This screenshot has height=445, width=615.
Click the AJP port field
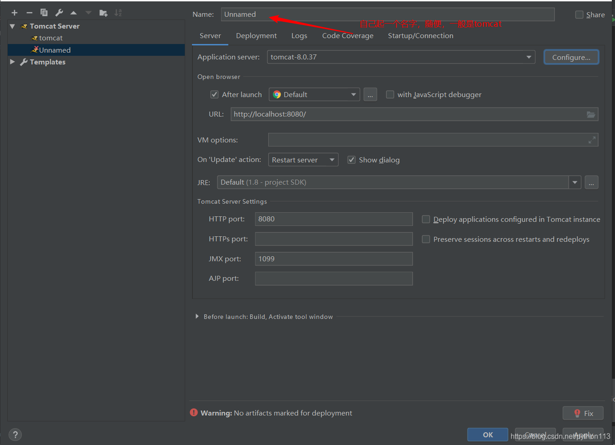click(334, 279)
